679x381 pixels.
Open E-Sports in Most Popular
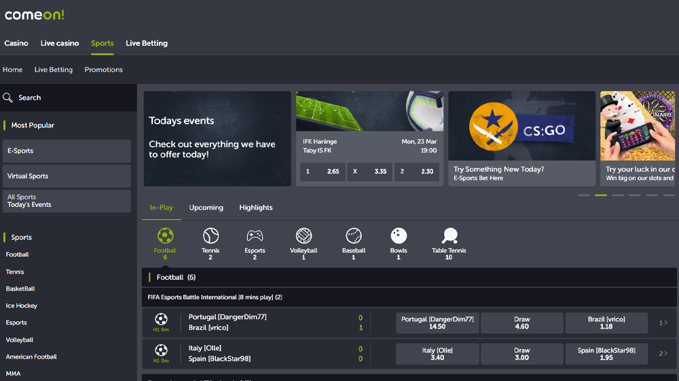pyautogui.click(x=67, y=151)
